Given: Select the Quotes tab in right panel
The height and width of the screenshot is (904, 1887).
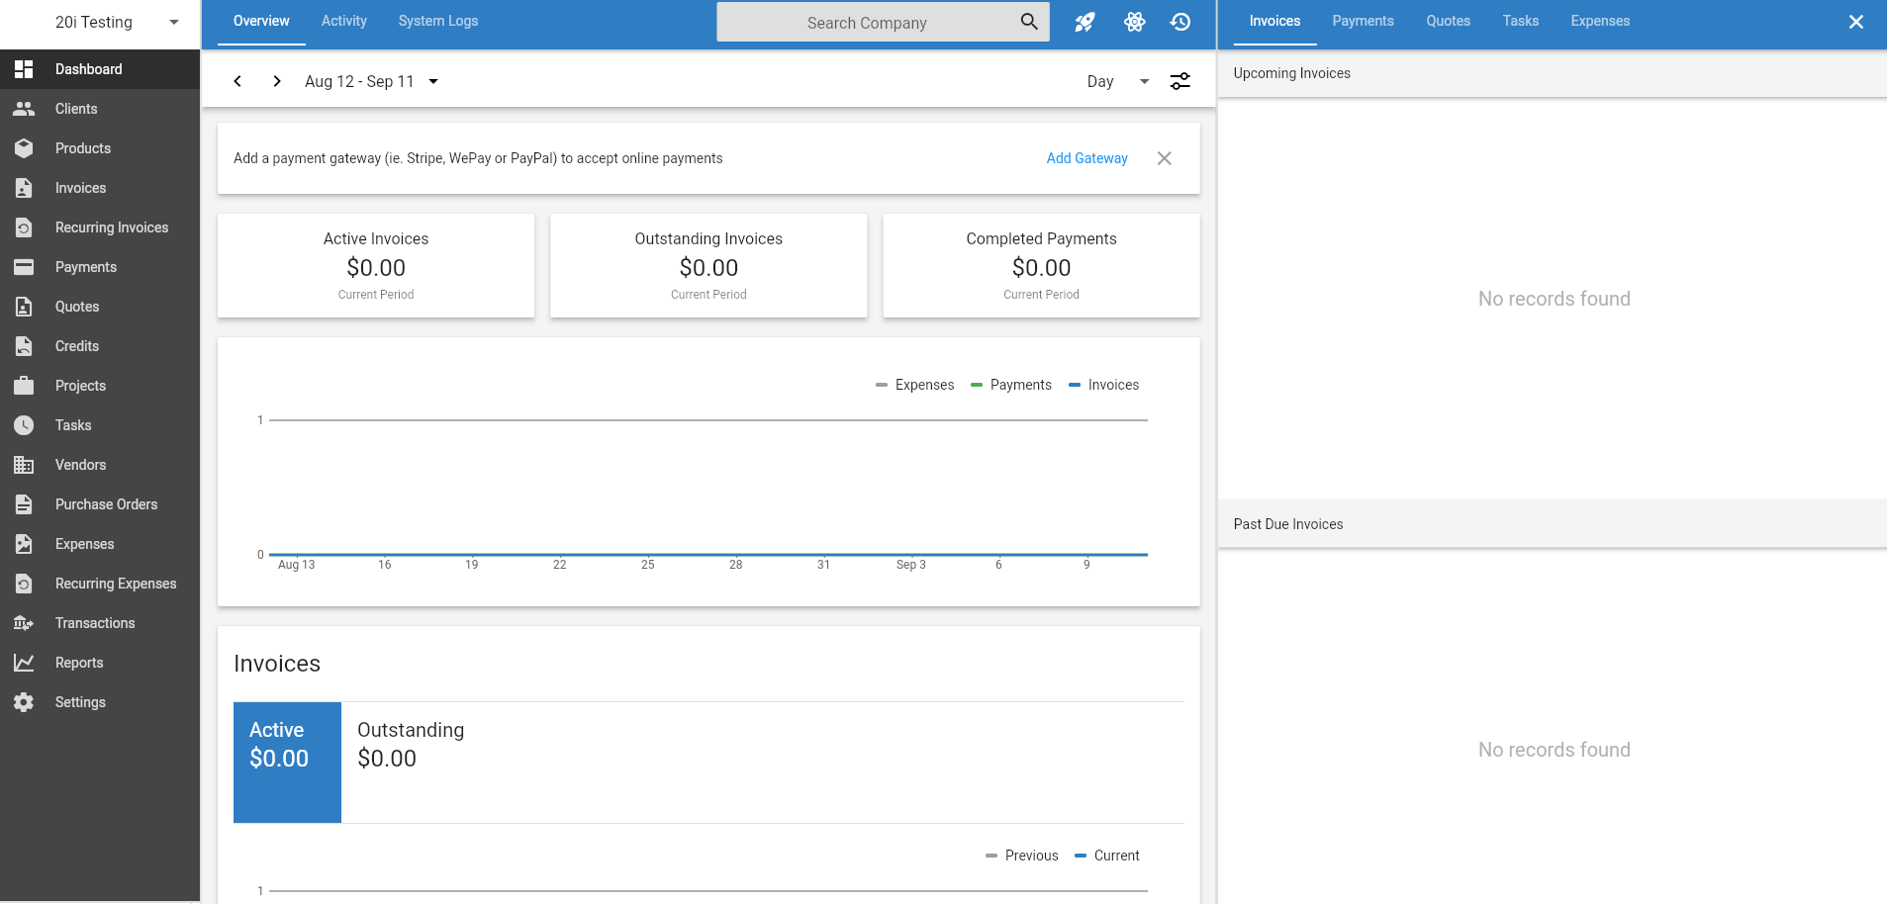Looking at the screenshot, I should click(x=1448, y=22).
